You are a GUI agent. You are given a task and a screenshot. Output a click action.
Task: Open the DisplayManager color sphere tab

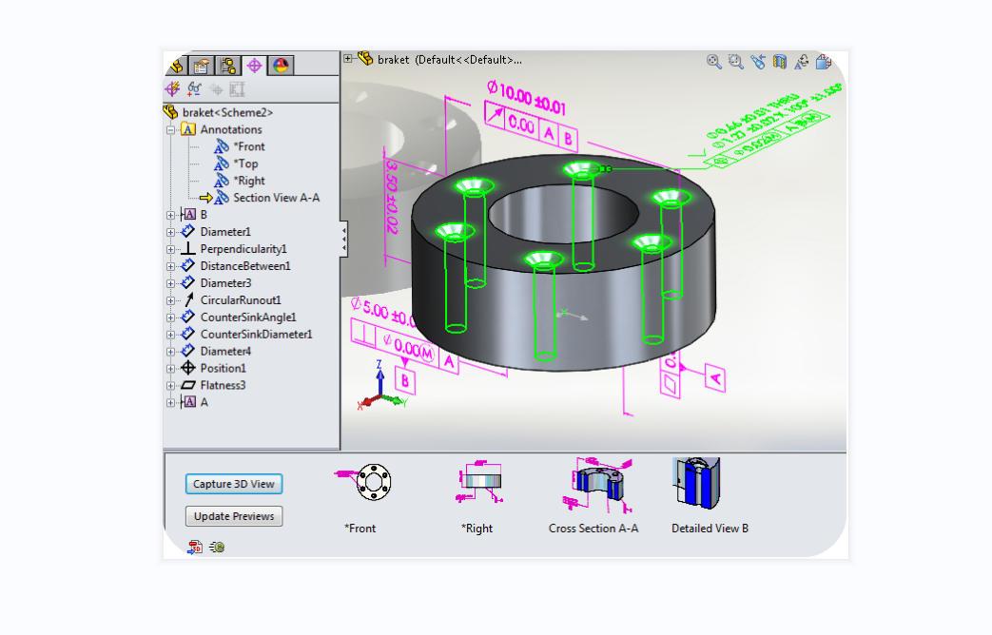[281, 66]
